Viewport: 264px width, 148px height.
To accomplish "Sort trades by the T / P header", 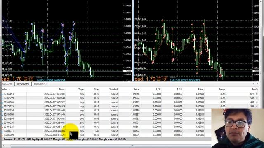I will pos(179,90).
